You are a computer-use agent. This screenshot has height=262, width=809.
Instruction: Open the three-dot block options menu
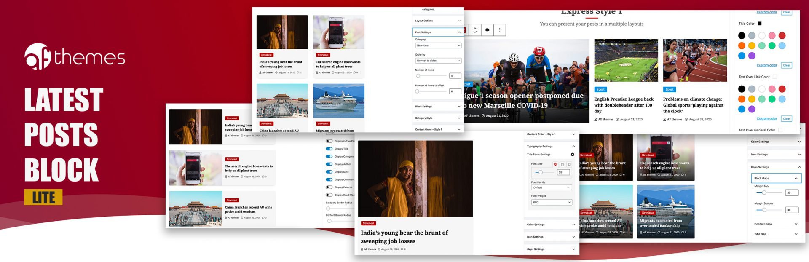(500, 30)
